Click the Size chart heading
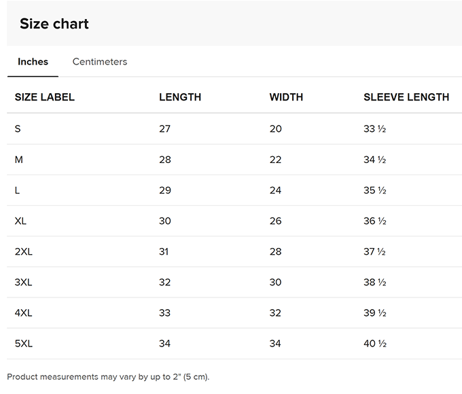The width and height of the screenshot is (462, 394). pos(54,24)
